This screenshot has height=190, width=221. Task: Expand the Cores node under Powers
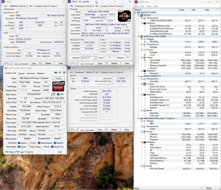tap(145, 55)
